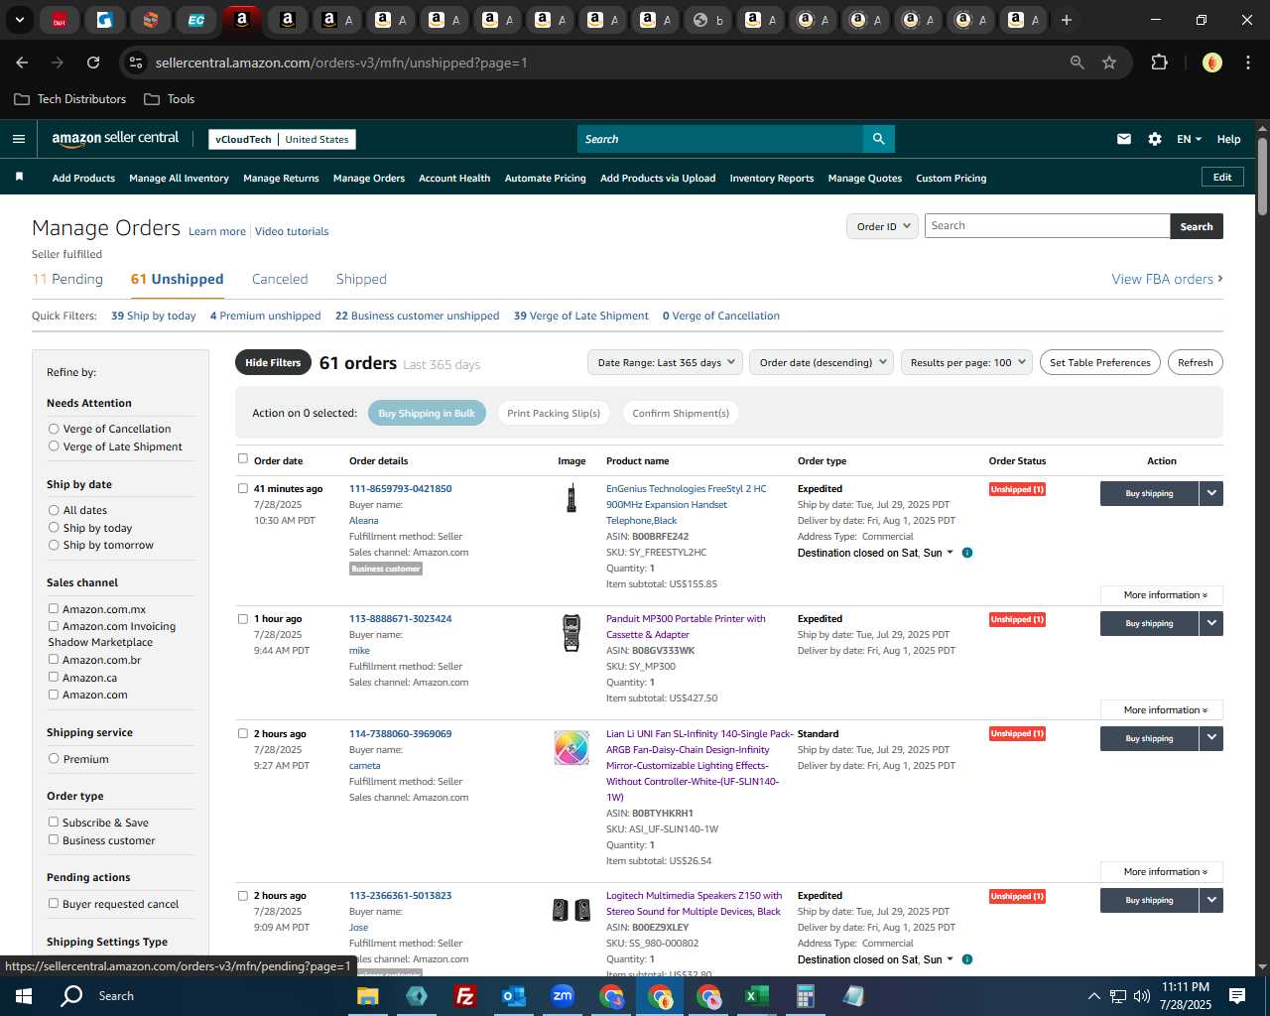Select Verge of Cancellation radio button
The width and height of the screenshot is (1270, 1016).
(54, 429)
